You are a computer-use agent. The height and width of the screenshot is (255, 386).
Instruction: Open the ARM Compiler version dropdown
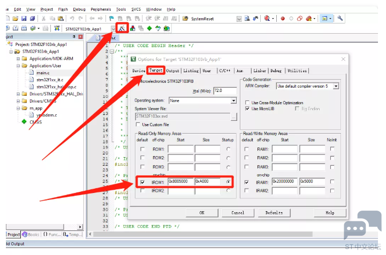336,86
